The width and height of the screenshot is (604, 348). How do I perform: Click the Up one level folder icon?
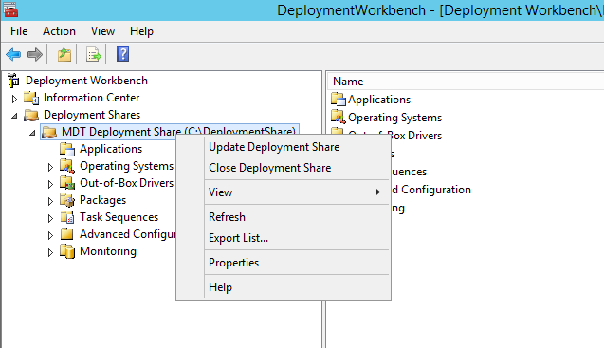(x=64, y=54)
